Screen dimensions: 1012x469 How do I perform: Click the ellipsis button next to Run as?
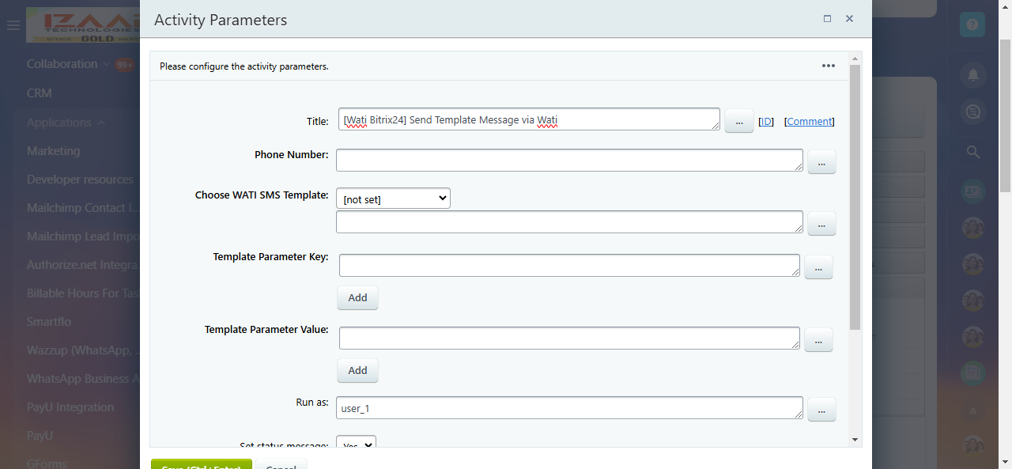click(x=821, y=409)
